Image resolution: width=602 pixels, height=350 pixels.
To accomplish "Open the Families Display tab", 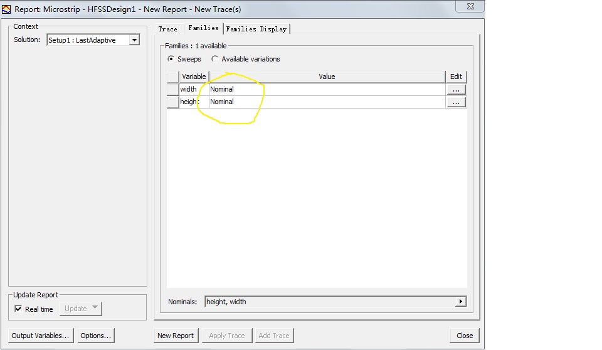I will (256, 29).
